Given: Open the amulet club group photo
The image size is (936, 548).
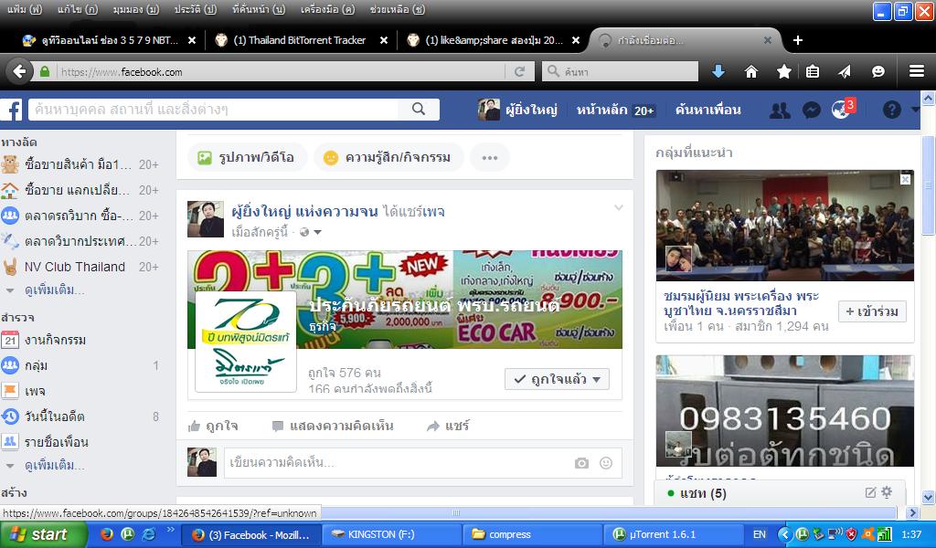Looking at the screenshot, I should [784, 226].
